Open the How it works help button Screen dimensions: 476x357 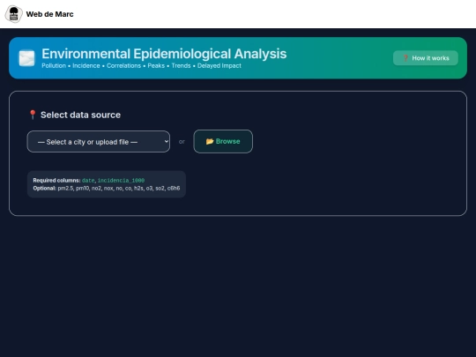pos(425,58)
